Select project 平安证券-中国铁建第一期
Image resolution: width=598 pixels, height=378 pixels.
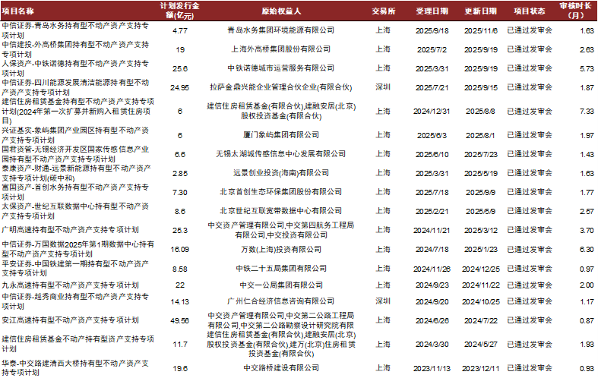pyautogui.click(x=75, y=268)
